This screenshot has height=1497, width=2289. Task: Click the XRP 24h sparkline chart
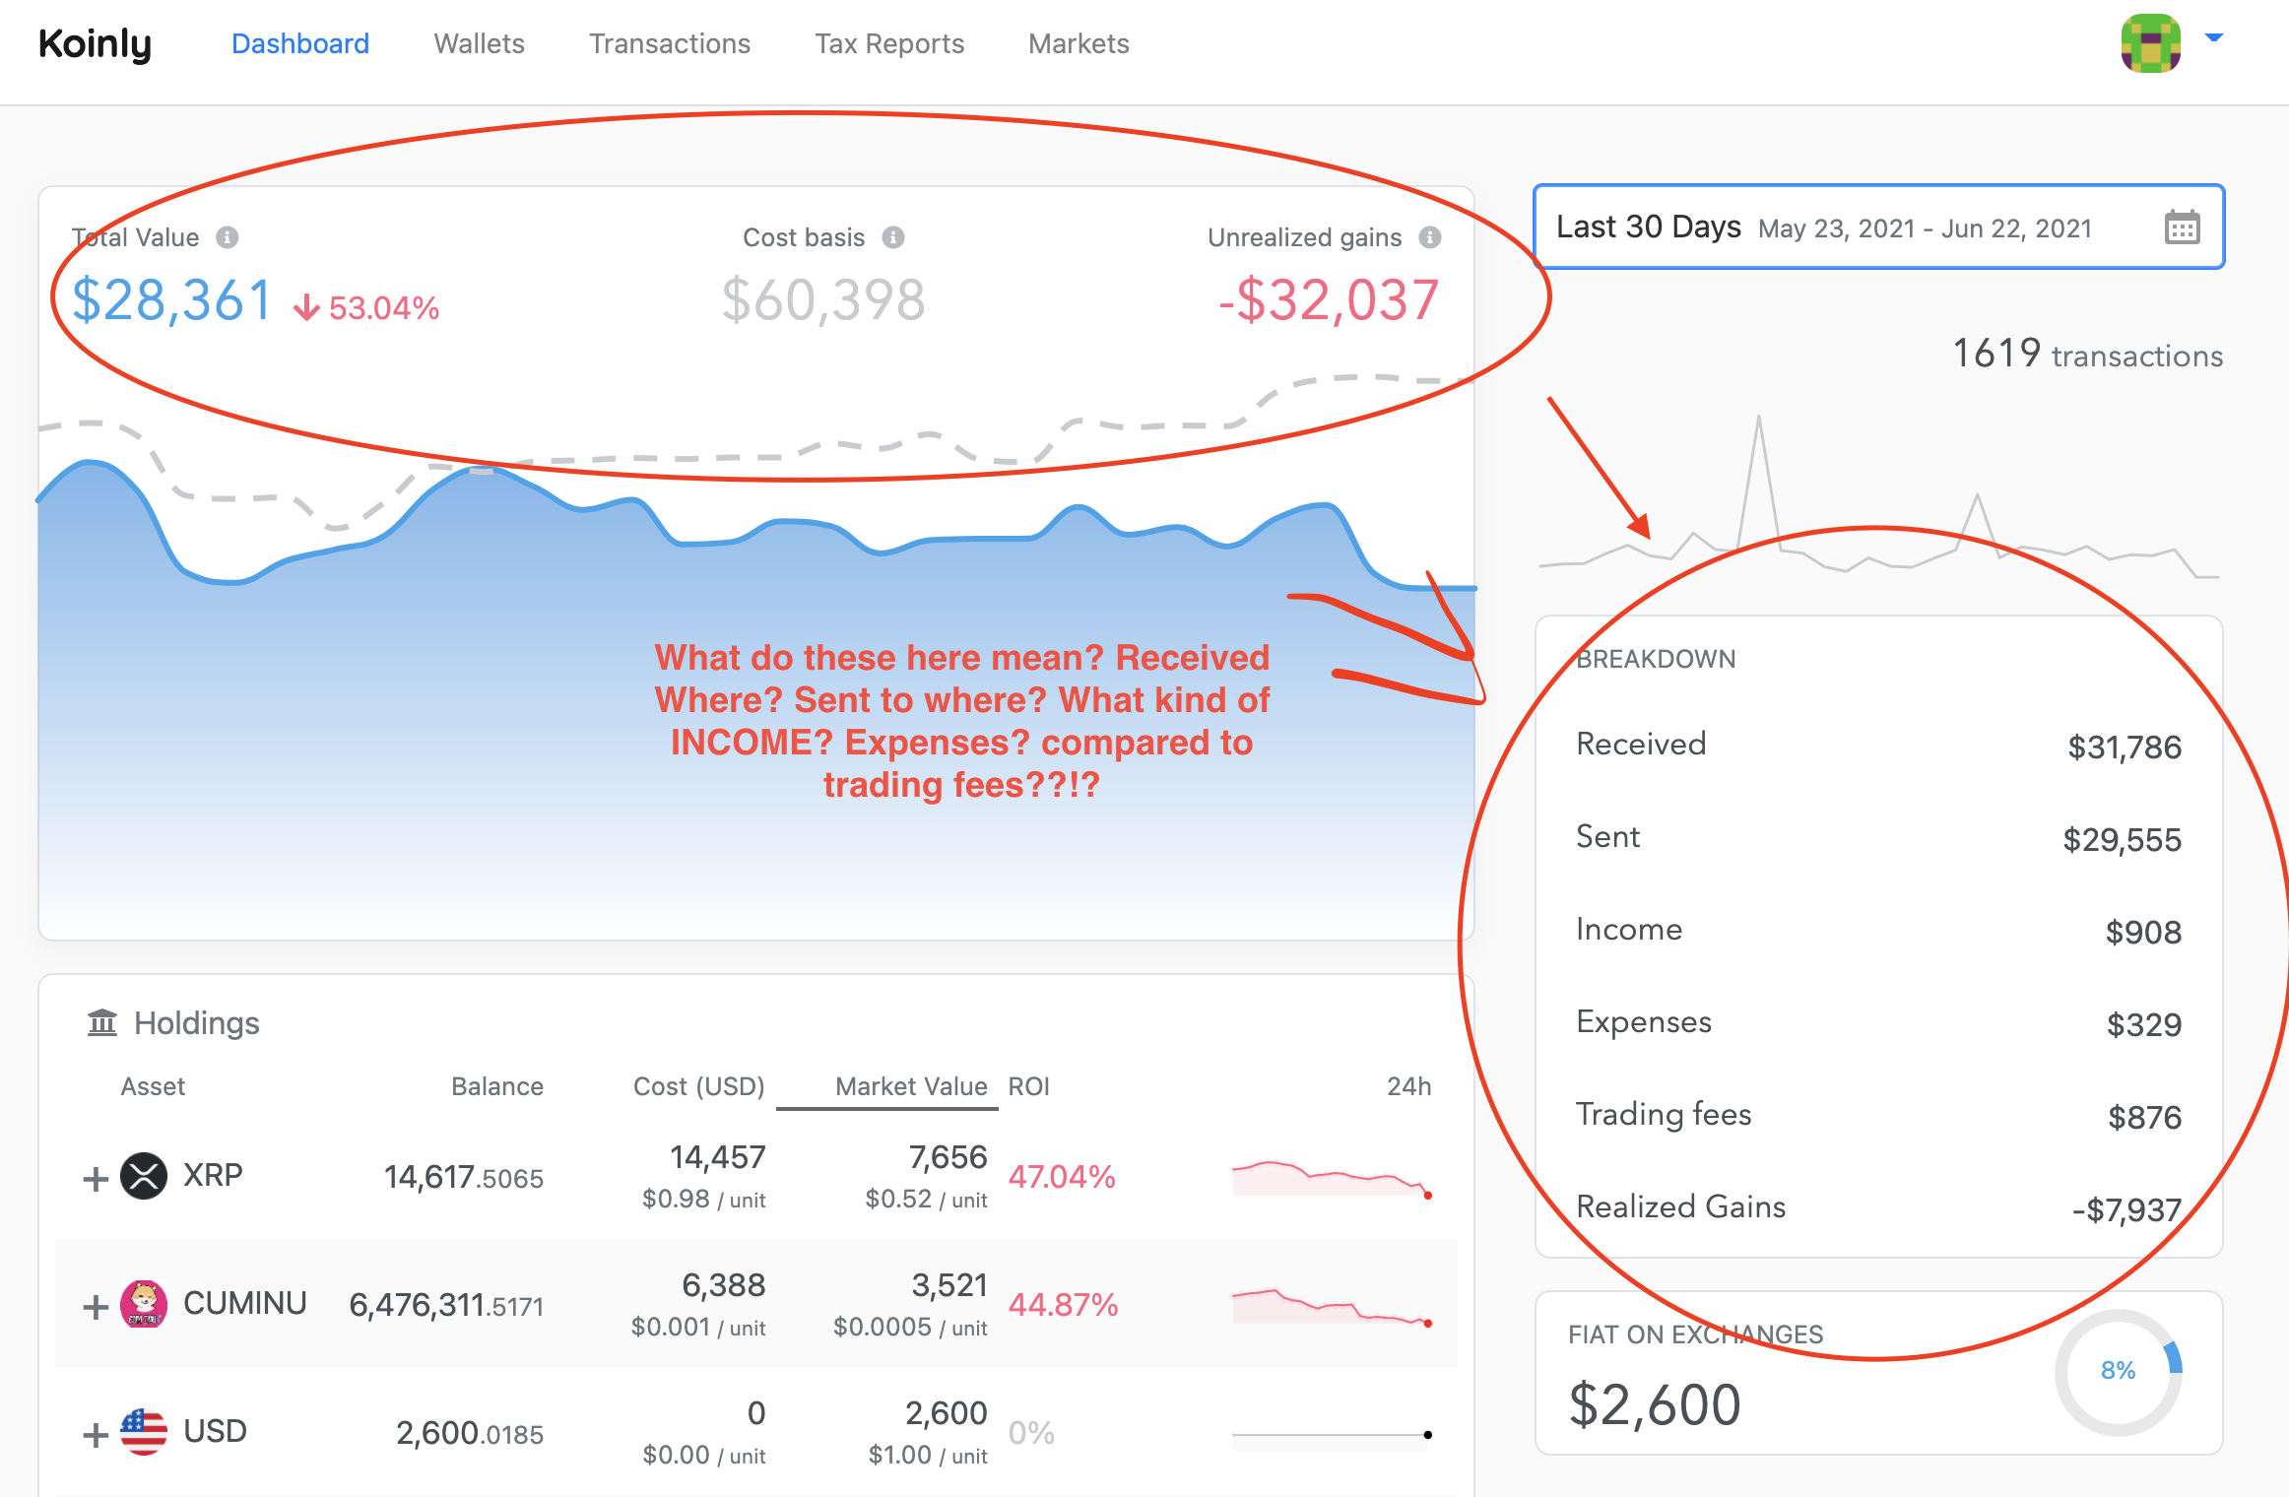coord(1332,1178)
